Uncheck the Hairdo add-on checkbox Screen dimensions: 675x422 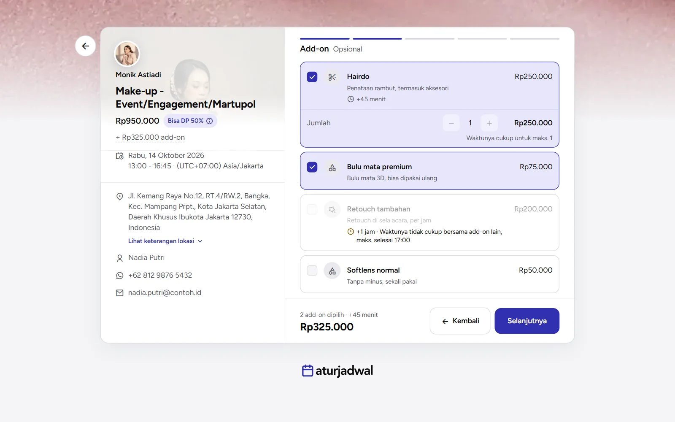(312, 77)
